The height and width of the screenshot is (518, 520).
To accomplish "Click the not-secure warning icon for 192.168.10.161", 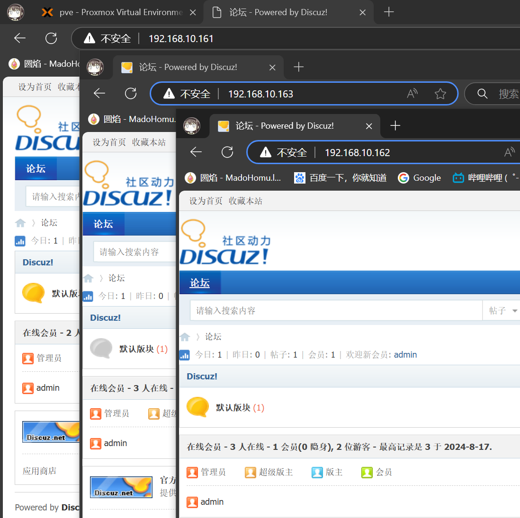I will [90, 38].
